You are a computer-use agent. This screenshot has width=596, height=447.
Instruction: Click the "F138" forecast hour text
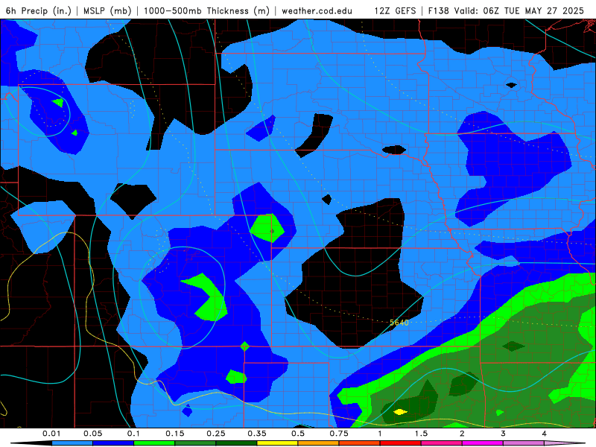click(x=438, y=10)
